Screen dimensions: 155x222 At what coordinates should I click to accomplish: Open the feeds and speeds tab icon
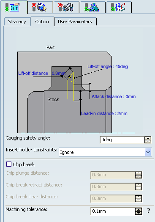pyautogui.click(x=92, y=7)
